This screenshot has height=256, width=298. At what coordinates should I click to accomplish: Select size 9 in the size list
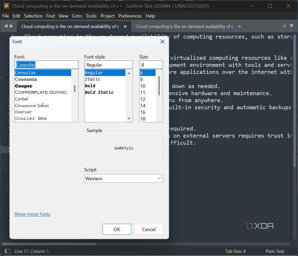pos(148,80)
